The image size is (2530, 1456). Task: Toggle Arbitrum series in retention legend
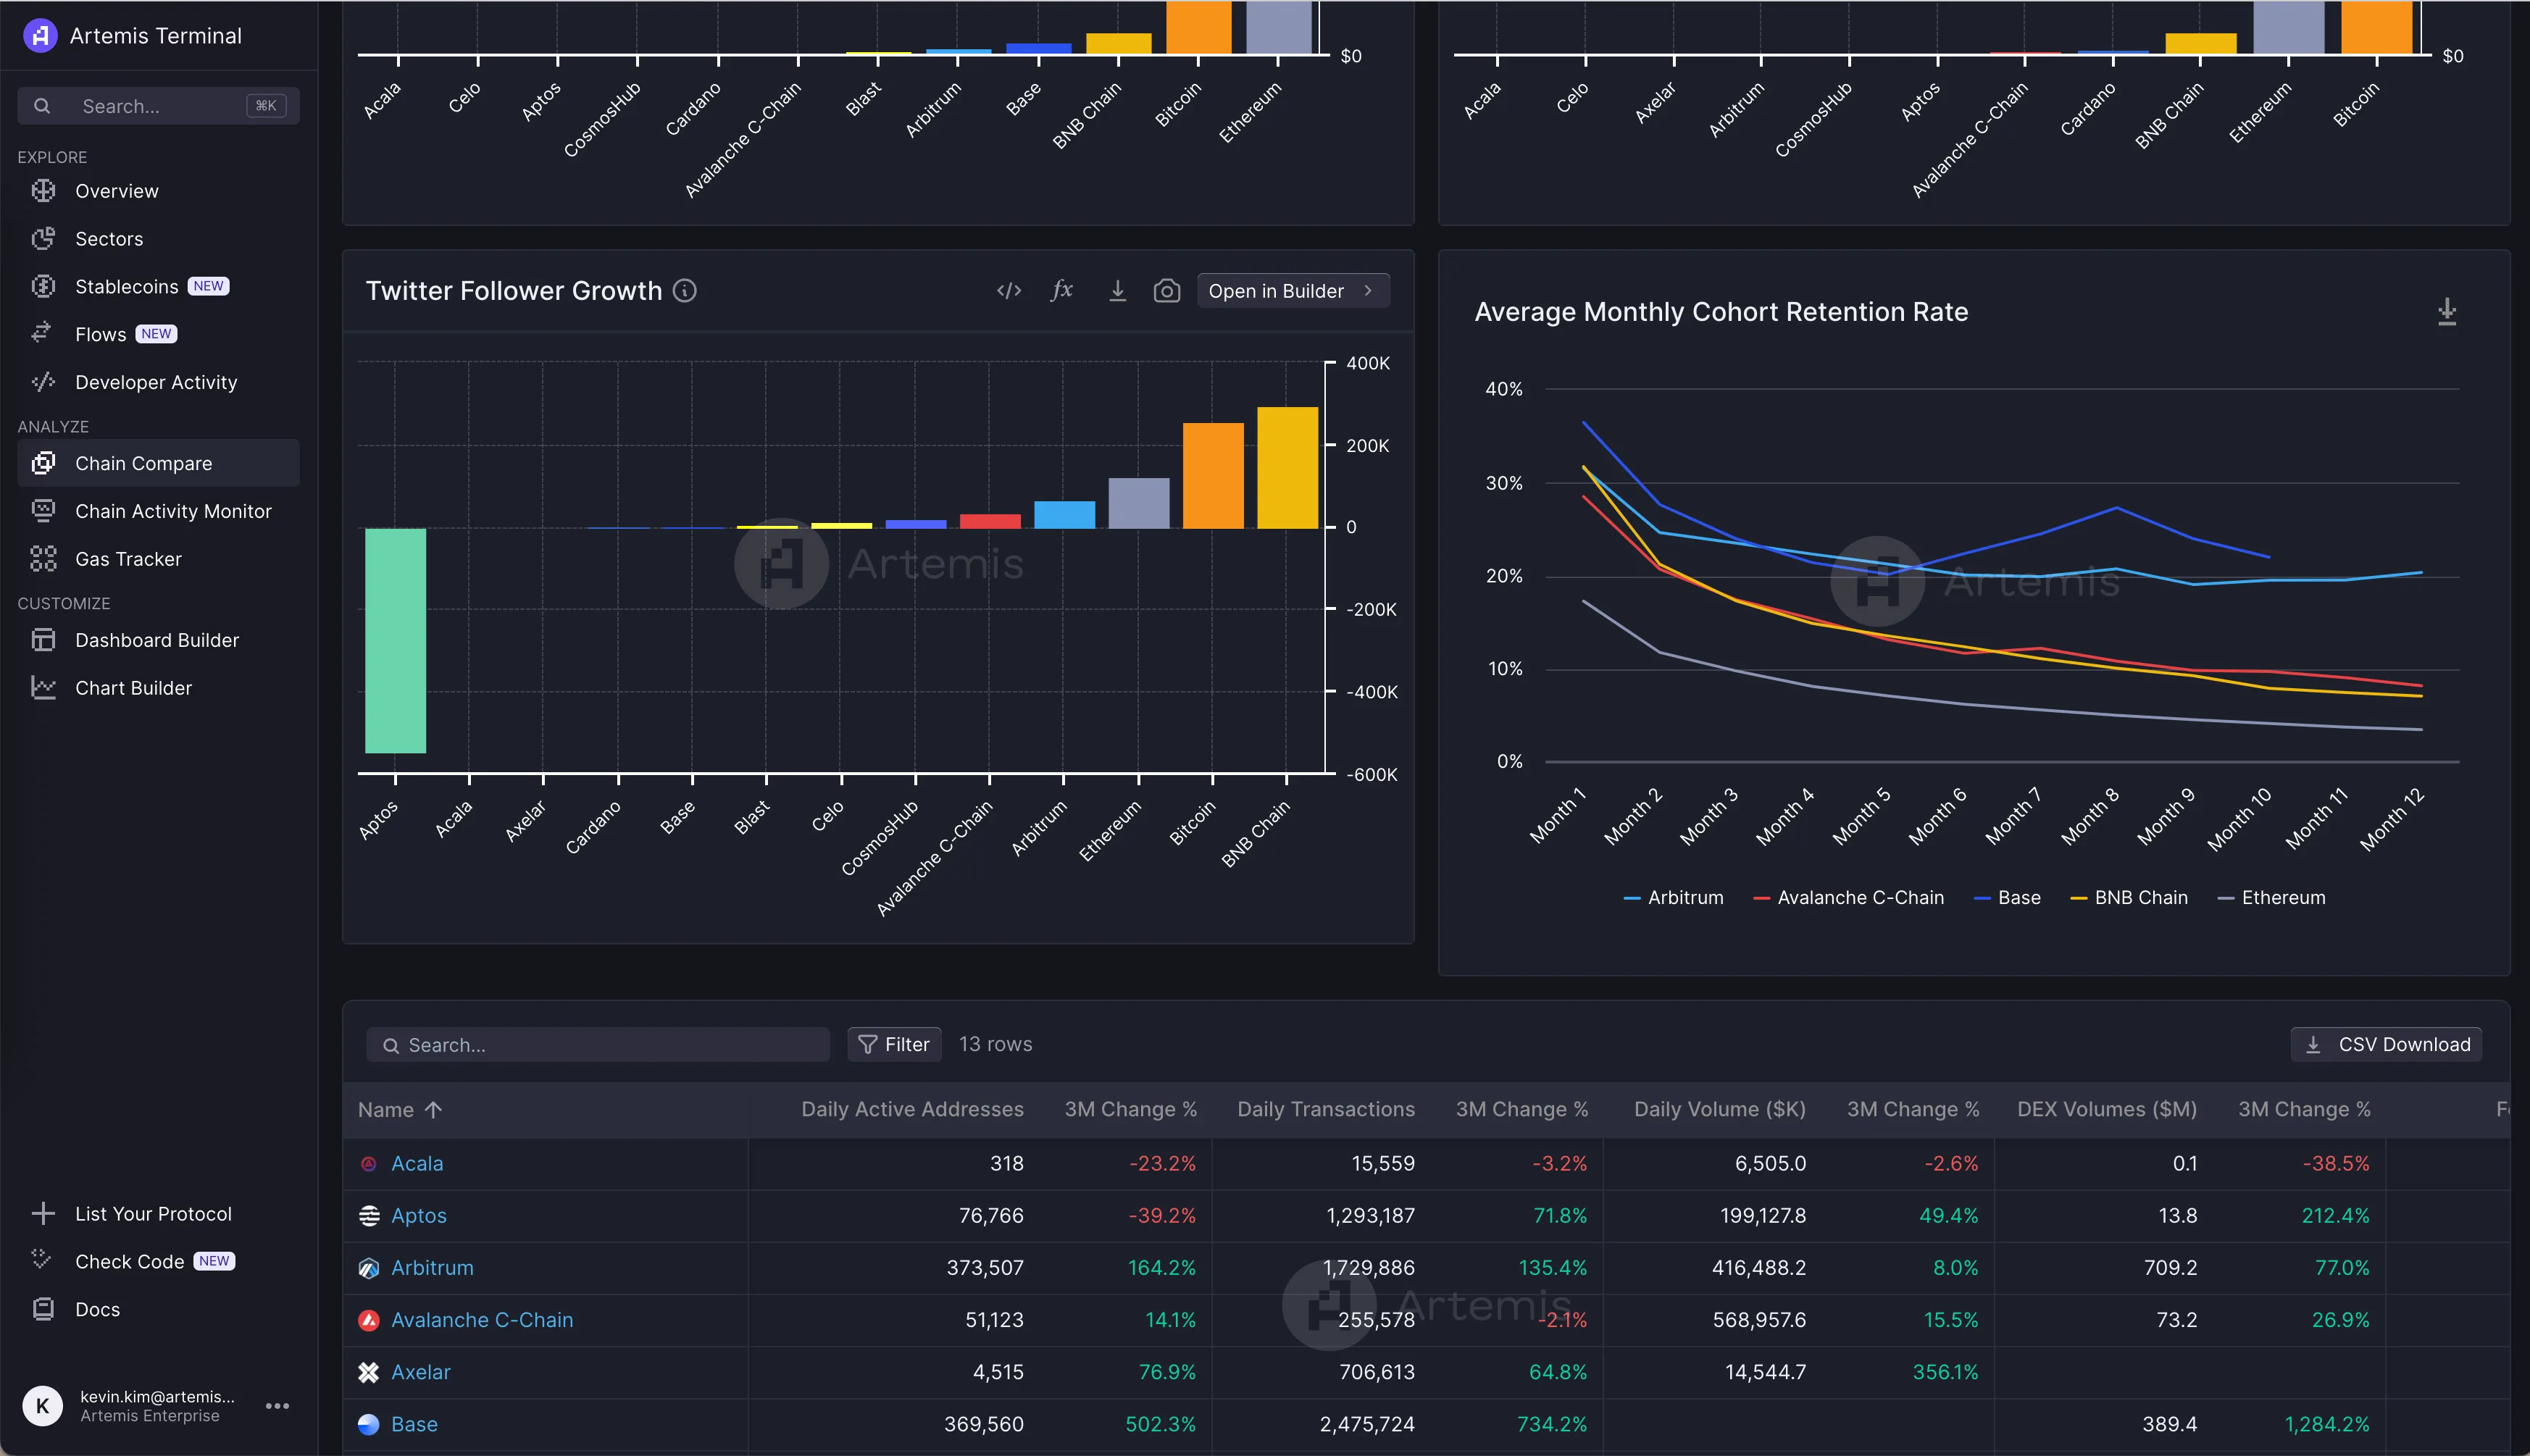(x=1673, y=898)
